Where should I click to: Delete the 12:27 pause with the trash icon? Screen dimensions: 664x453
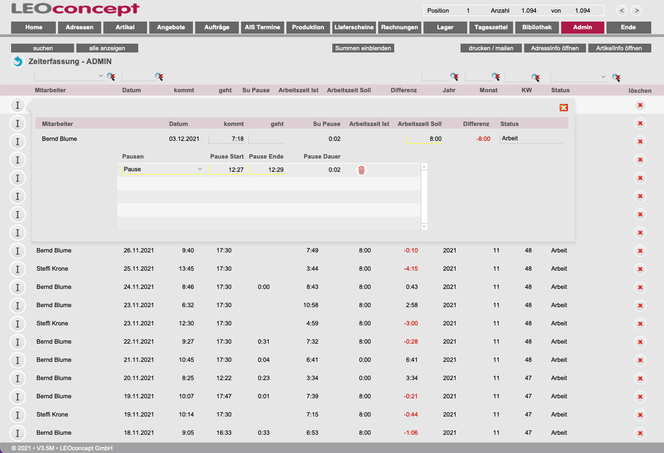362,170
